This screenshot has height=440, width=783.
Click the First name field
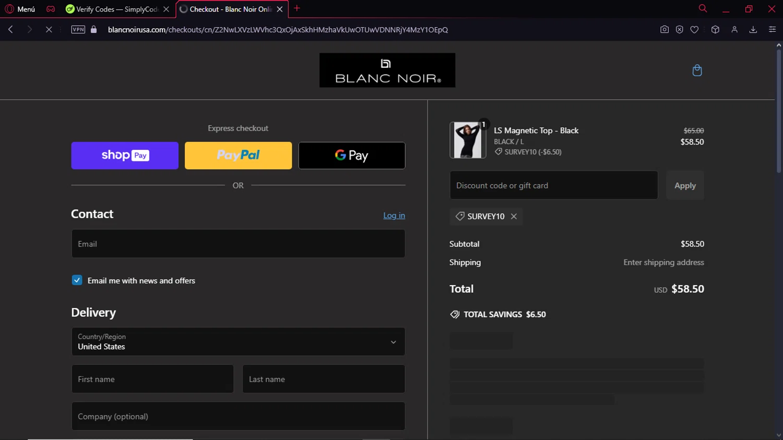(x=152, y=379)
